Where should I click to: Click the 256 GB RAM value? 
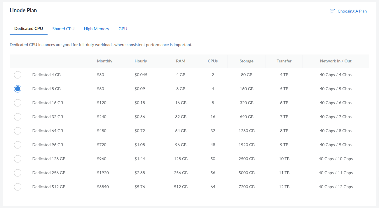181,173
